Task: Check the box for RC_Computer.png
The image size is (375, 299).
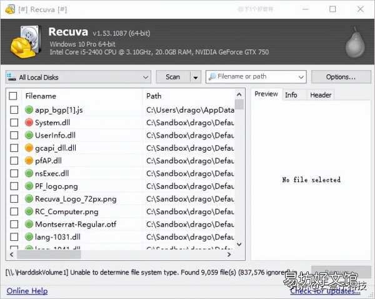Action: (14, 211)
